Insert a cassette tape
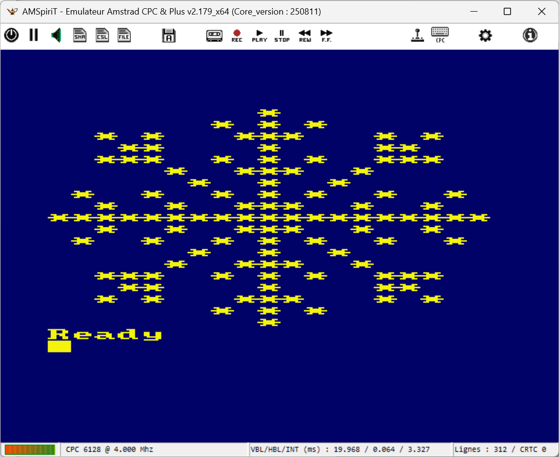Screen dimensions: 559x457 click(x=214, y=35)
